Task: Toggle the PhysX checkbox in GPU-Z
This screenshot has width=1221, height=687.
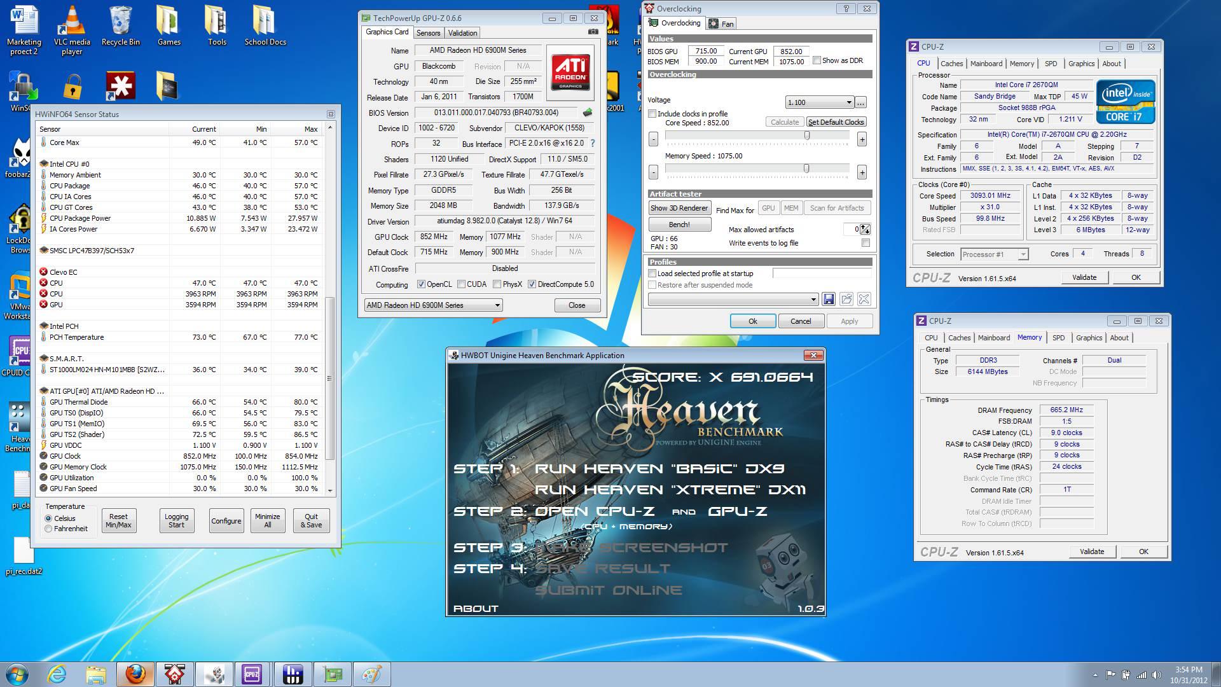Action: (x=497, y=284)
